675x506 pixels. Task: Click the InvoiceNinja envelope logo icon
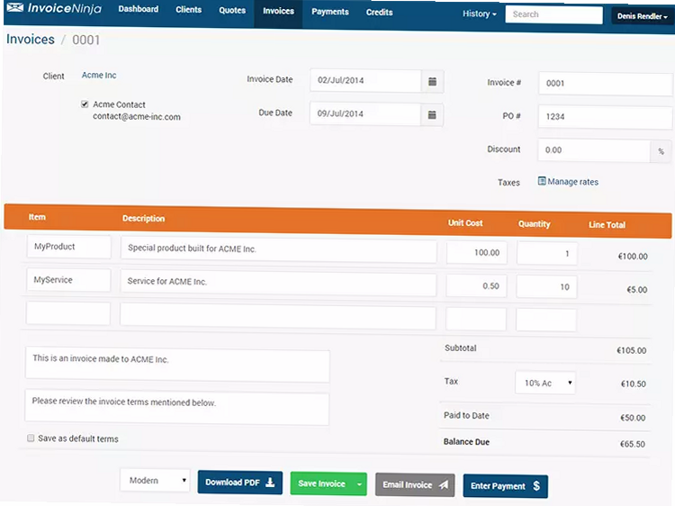[x=15, y=7]
